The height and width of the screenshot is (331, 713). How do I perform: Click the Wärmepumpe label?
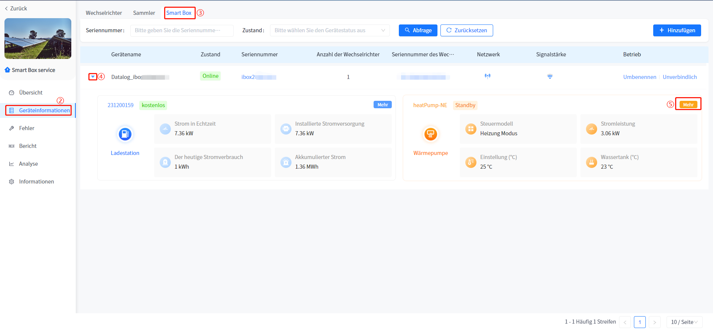(x=431, y=153)
